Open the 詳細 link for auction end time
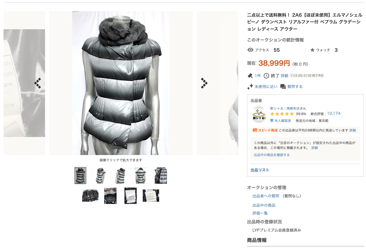 [x=284, y=76]
